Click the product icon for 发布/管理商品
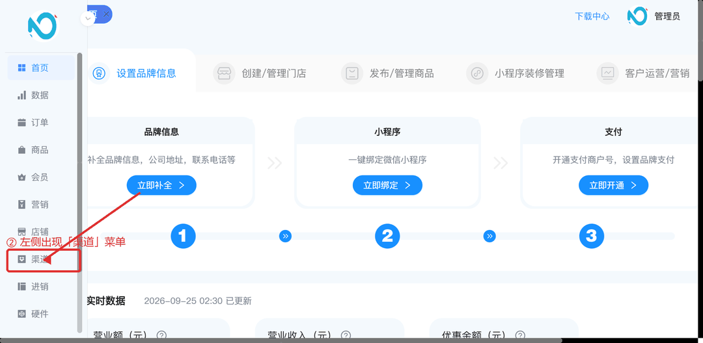 point(352,73)
